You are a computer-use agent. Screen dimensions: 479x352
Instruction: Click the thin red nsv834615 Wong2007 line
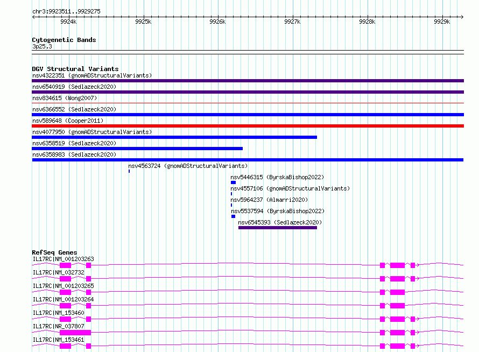coord(248,103)
